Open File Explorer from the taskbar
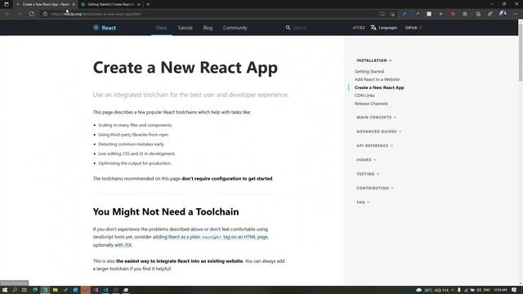Viewport: 523px width, 294px height. click(55, 290)
